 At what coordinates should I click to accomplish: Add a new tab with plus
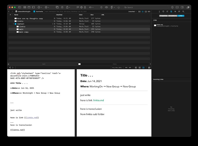click(150, 64)
